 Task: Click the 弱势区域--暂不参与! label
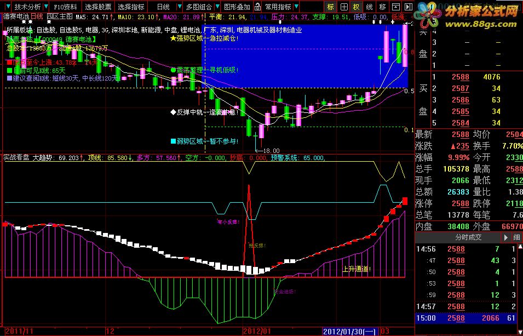204,141
